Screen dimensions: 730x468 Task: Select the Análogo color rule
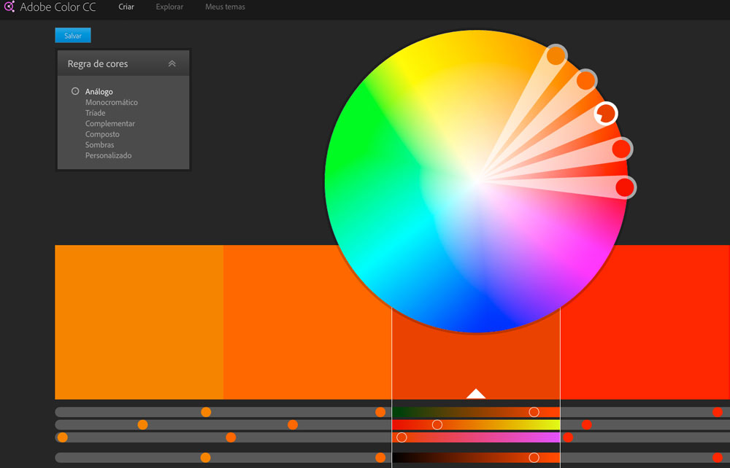click(99, 92)
